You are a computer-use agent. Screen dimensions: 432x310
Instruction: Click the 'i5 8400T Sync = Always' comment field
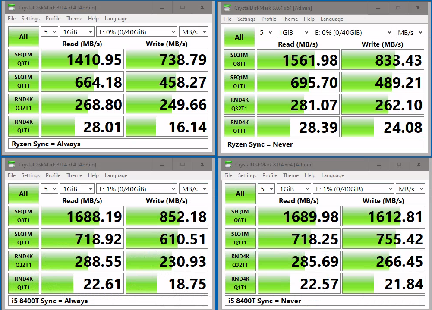pyautogui.click(x=108, y=301)
